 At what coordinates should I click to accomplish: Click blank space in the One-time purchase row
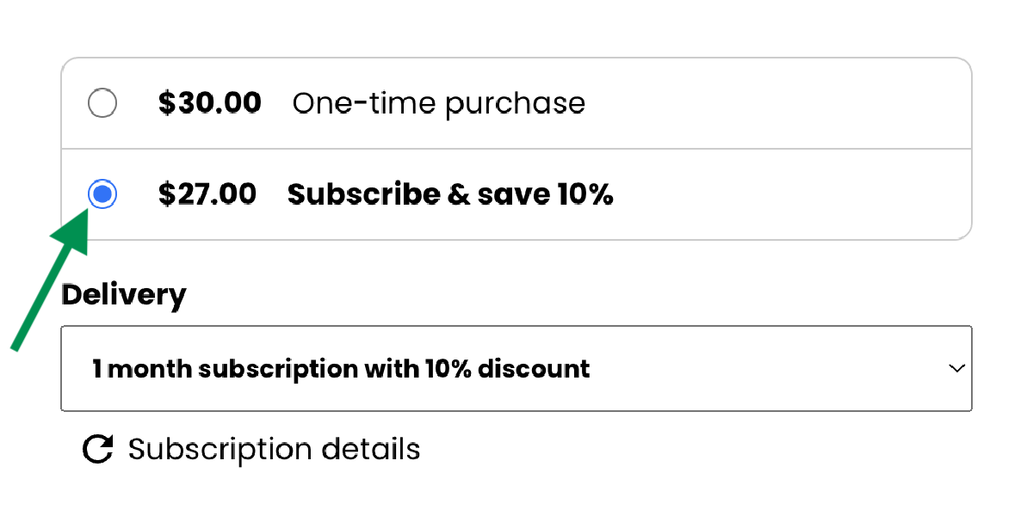[775, 104]
